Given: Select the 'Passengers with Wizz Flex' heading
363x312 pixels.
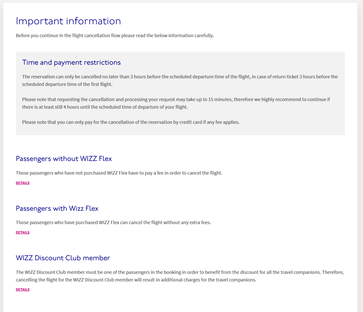Looking at the screenshot, I should (57, 209).
